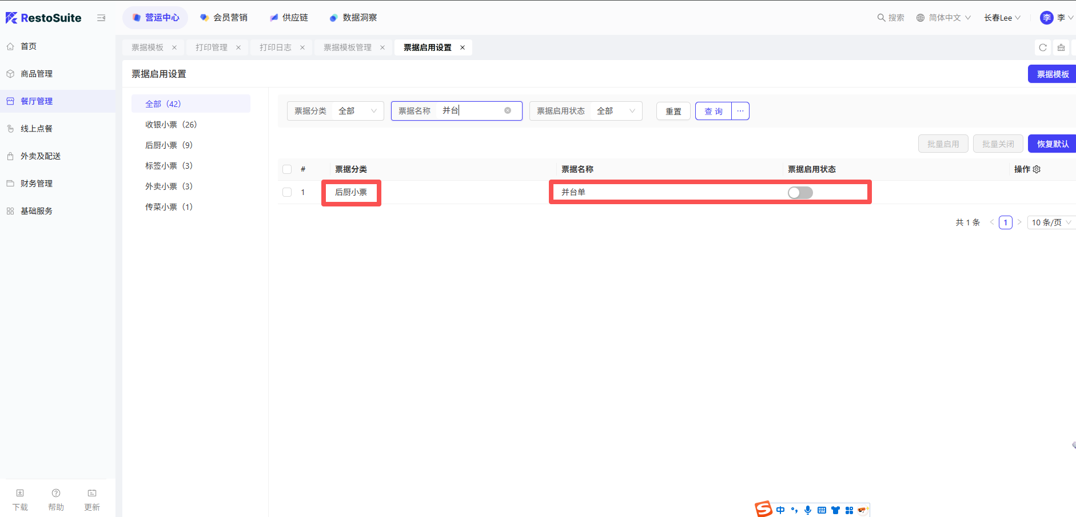Expand the 票据启用状态 dropdown
Viewport: 1076px width, 517px height.
(x=616, y=111)
